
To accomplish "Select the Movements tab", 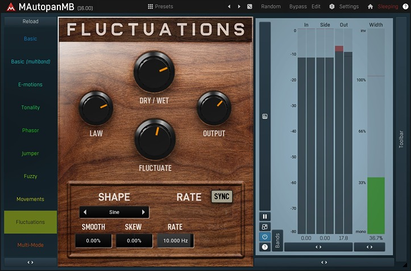I will 30,199.
